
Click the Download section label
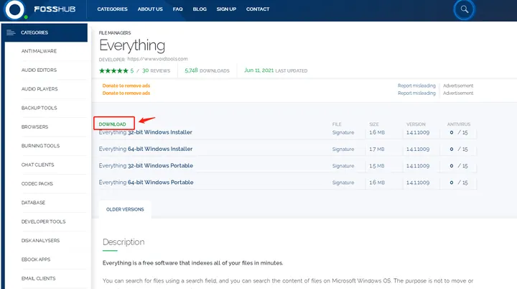click(x=112, y=124)
